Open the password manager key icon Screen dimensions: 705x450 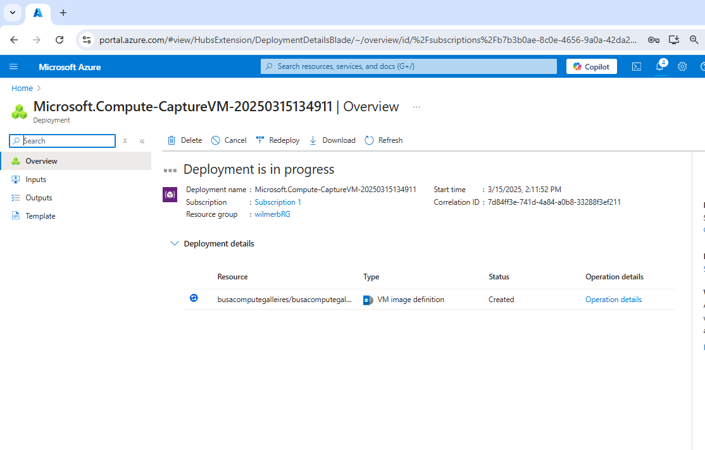pyautogui.click(x=654, y=40)
